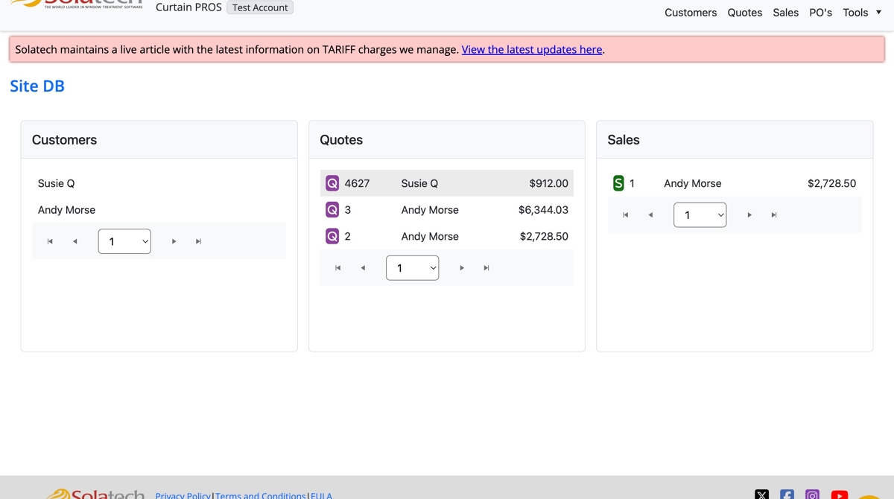
Task: Click Andy Morse name on quote 3
Action: [x=430, y=210]
